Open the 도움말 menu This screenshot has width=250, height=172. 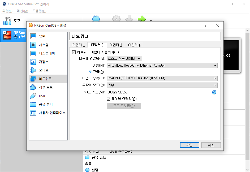(x=39, y=11)
